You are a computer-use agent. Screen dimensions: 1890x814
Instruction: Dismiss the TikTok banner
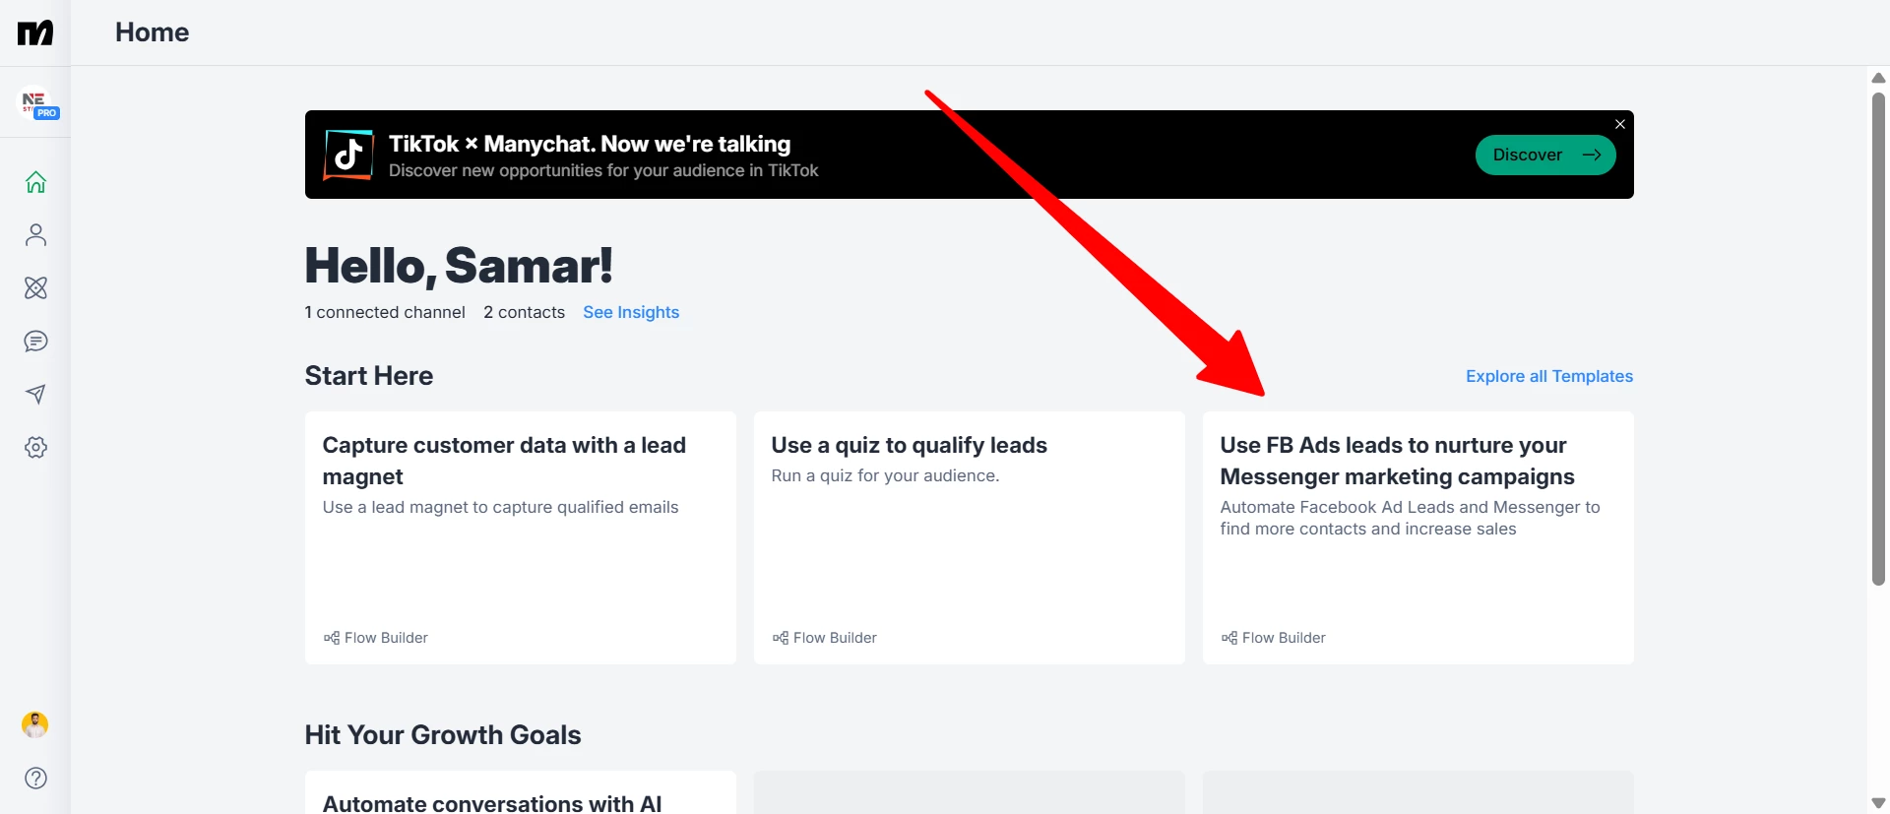coord(1619,124)
